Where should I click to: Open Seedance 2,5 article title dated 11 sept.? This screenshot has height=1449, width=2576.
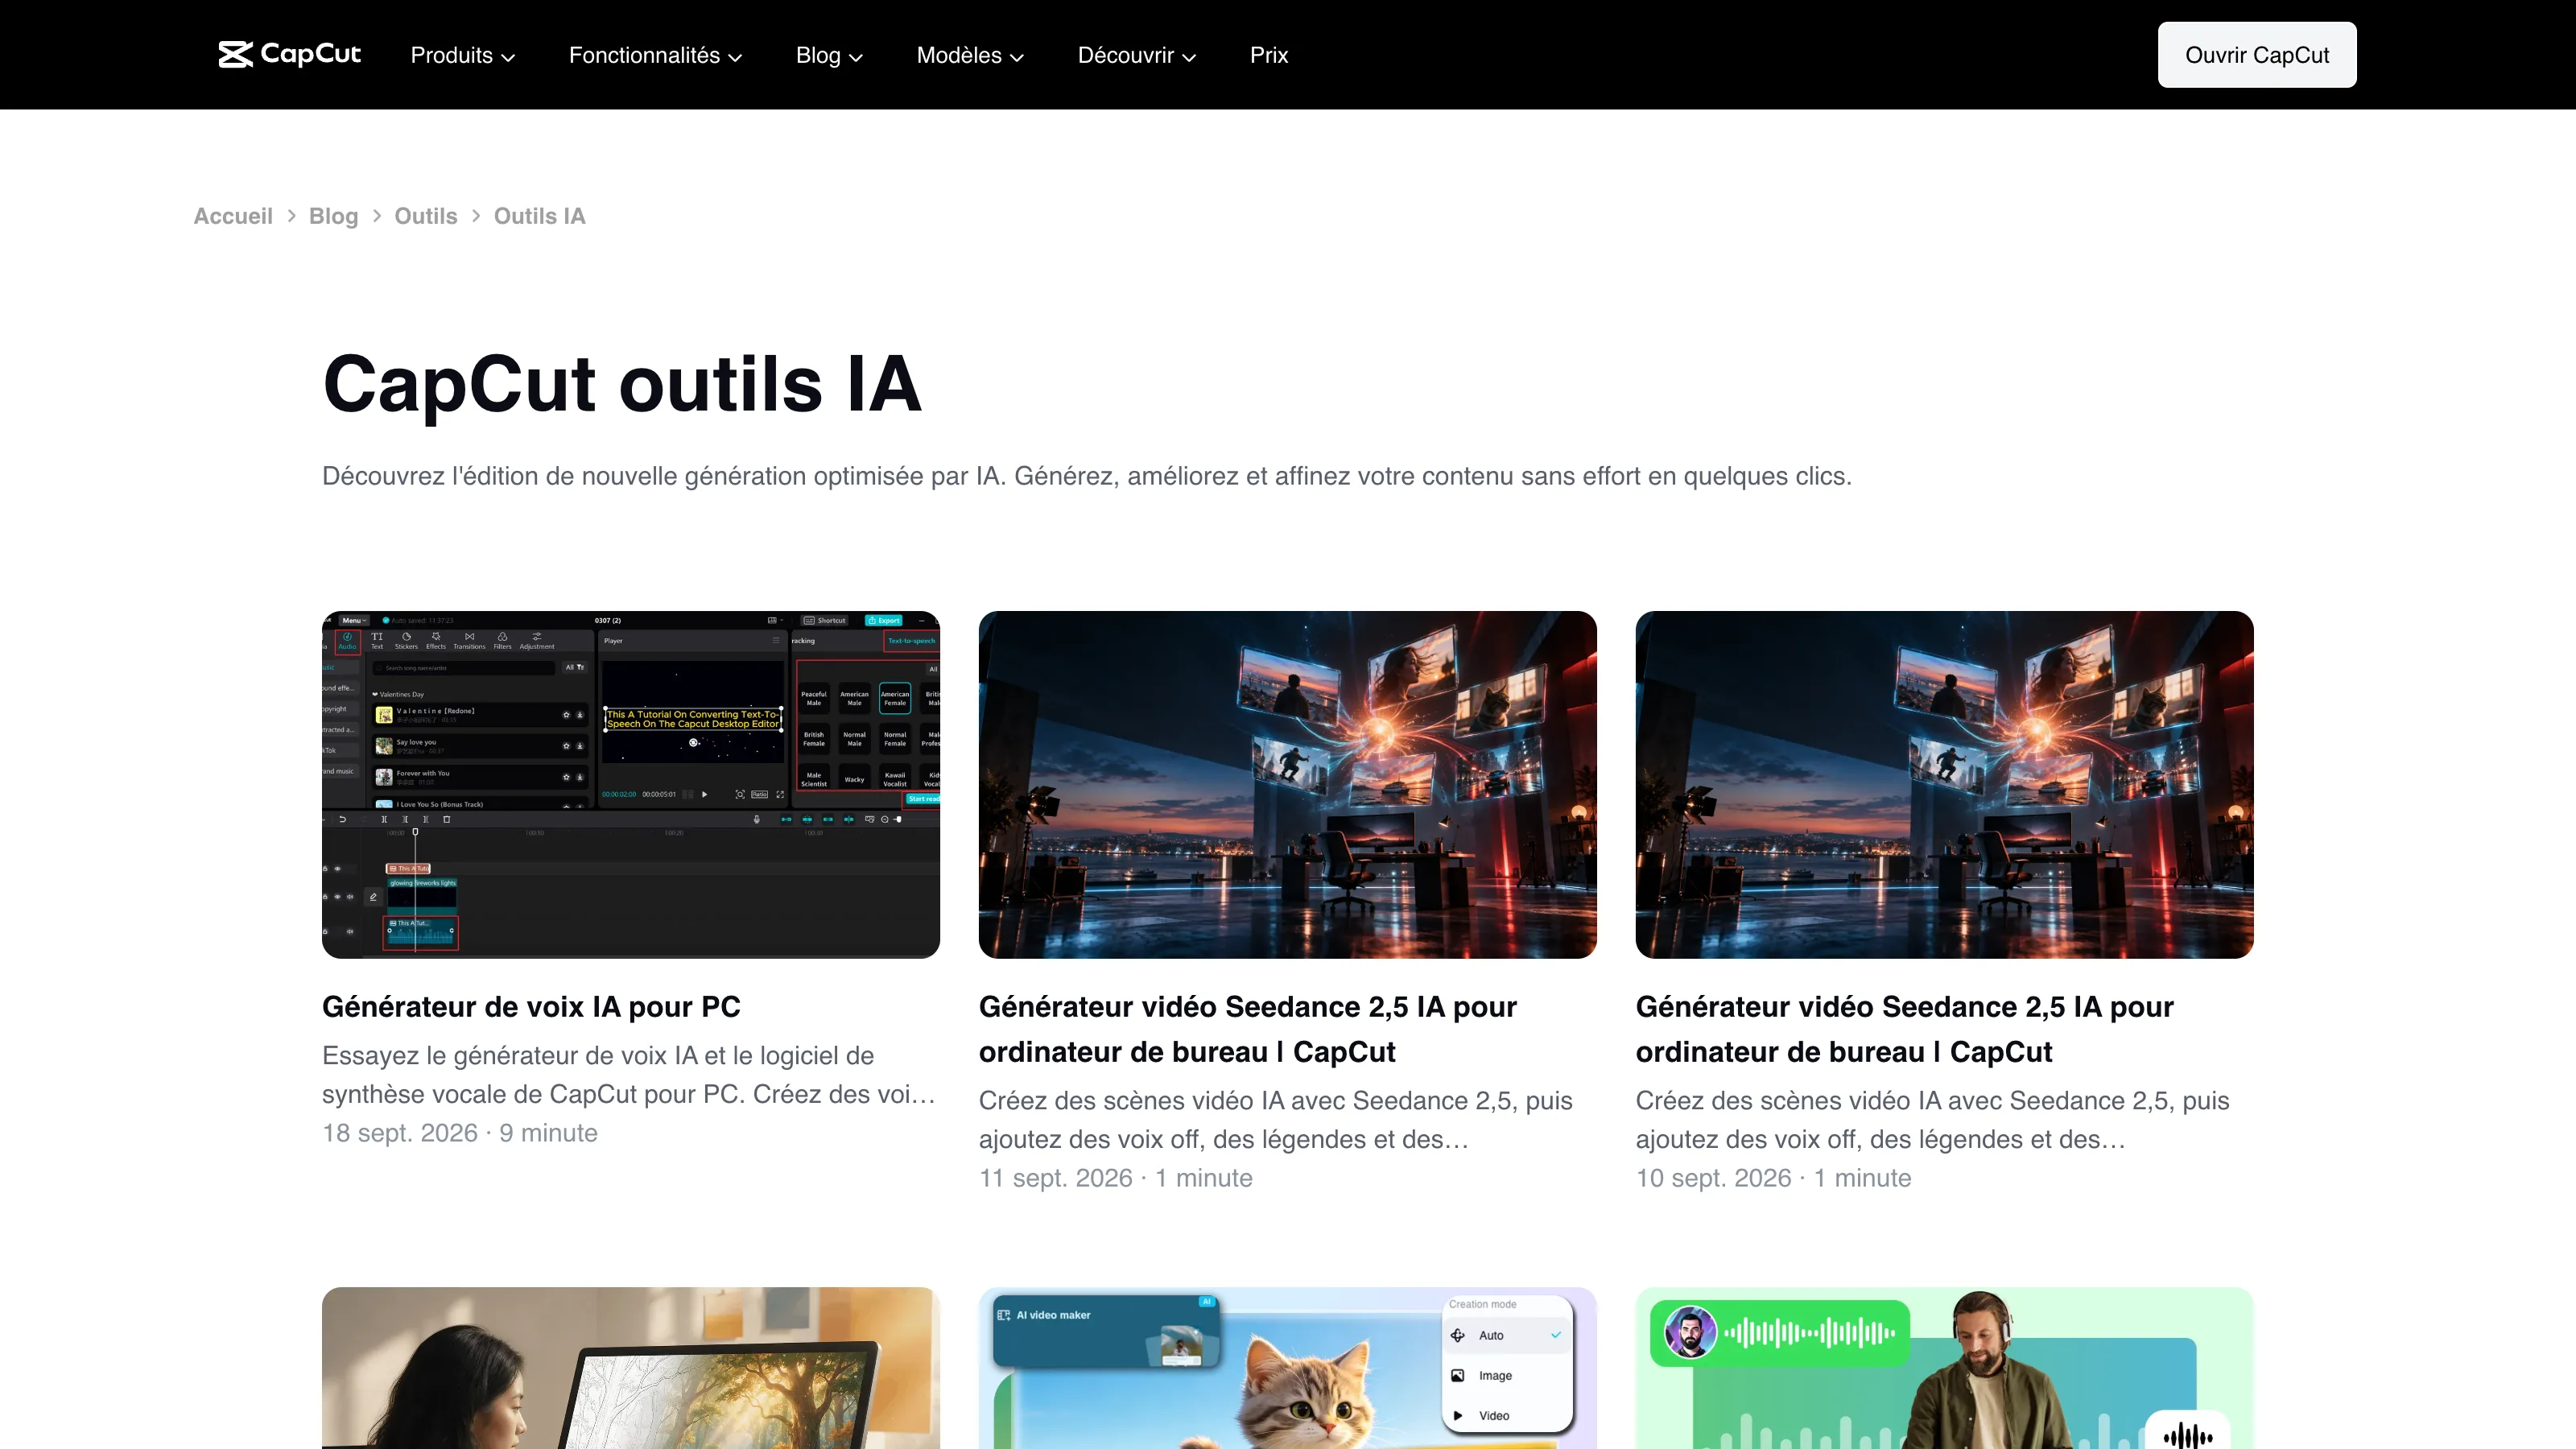(1247, 1029)
